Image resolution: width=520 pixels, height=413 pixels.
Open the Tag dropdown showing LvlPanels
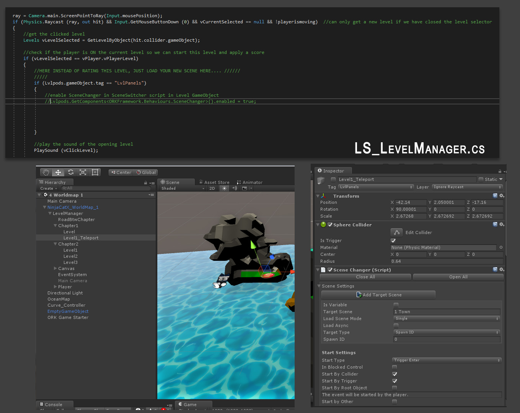pos(376,187)
